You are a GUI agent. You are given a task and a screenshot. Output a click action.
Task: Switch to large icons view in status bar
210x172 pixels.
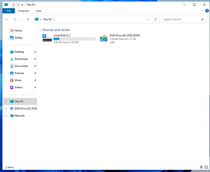(206, 167)
